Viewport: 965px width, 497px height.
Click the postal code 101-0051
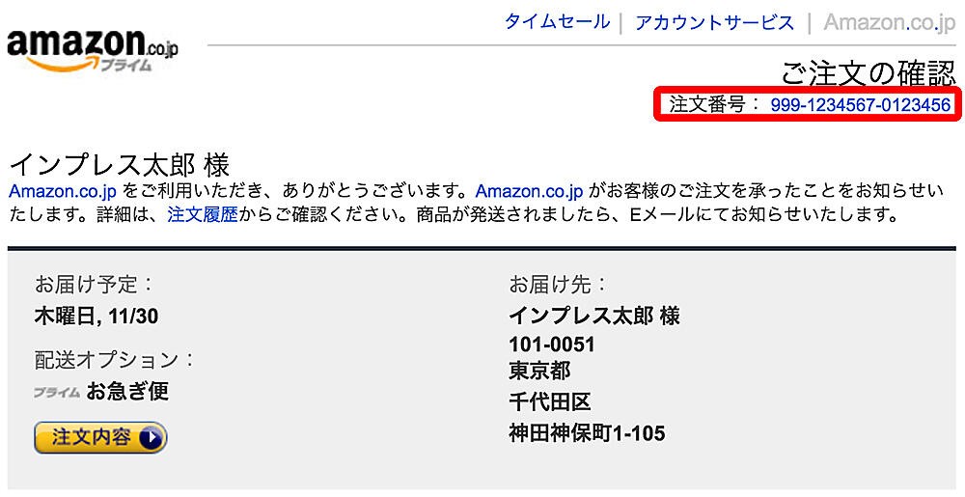point(552,345)
